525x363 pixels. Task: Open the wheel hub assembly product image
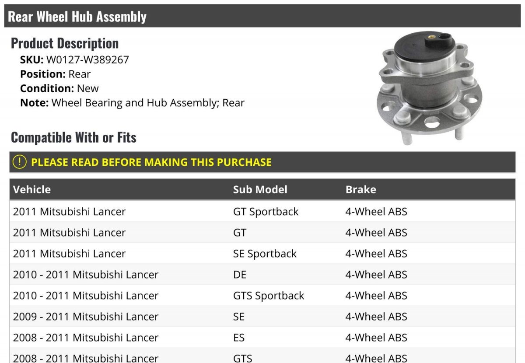(x=430, y=87)
